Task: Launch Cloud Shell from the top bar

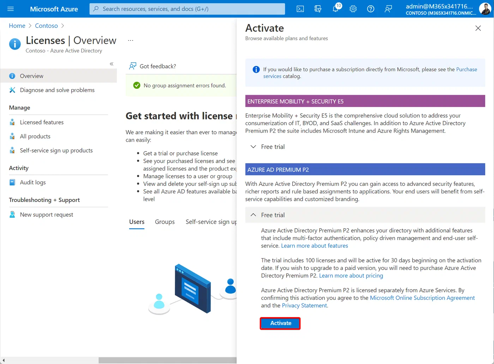Action: point(300,9)
